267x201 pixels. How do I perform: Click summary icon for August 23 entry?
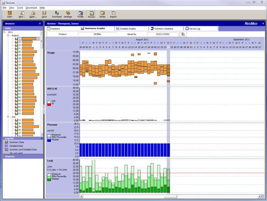[16, 42]
